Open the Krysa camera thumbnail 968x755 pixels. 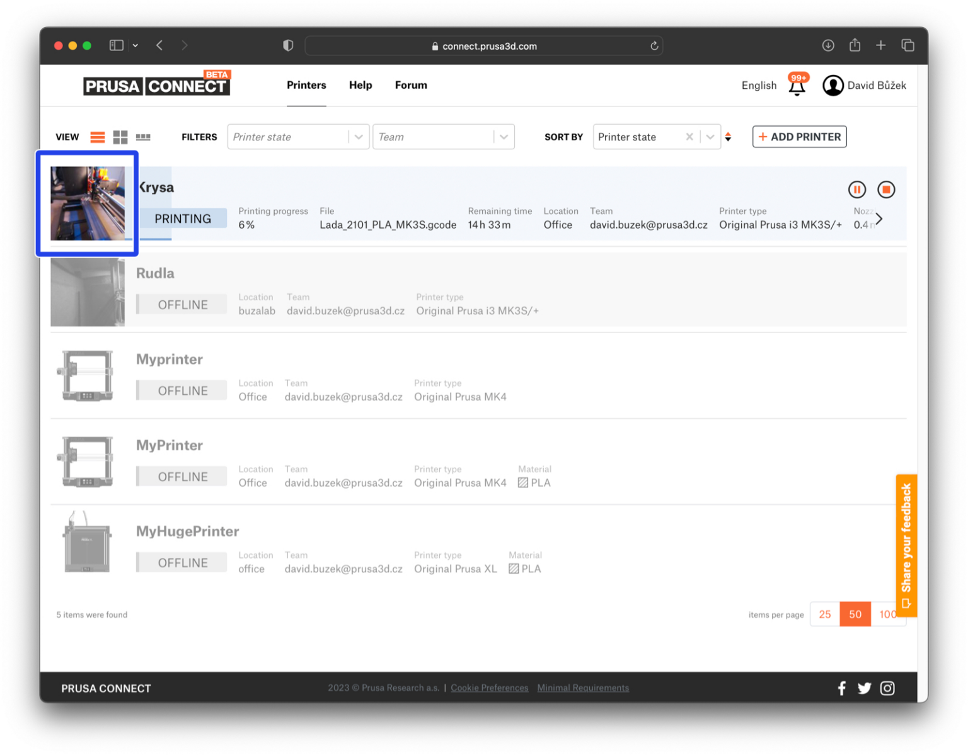coord(87,203)
